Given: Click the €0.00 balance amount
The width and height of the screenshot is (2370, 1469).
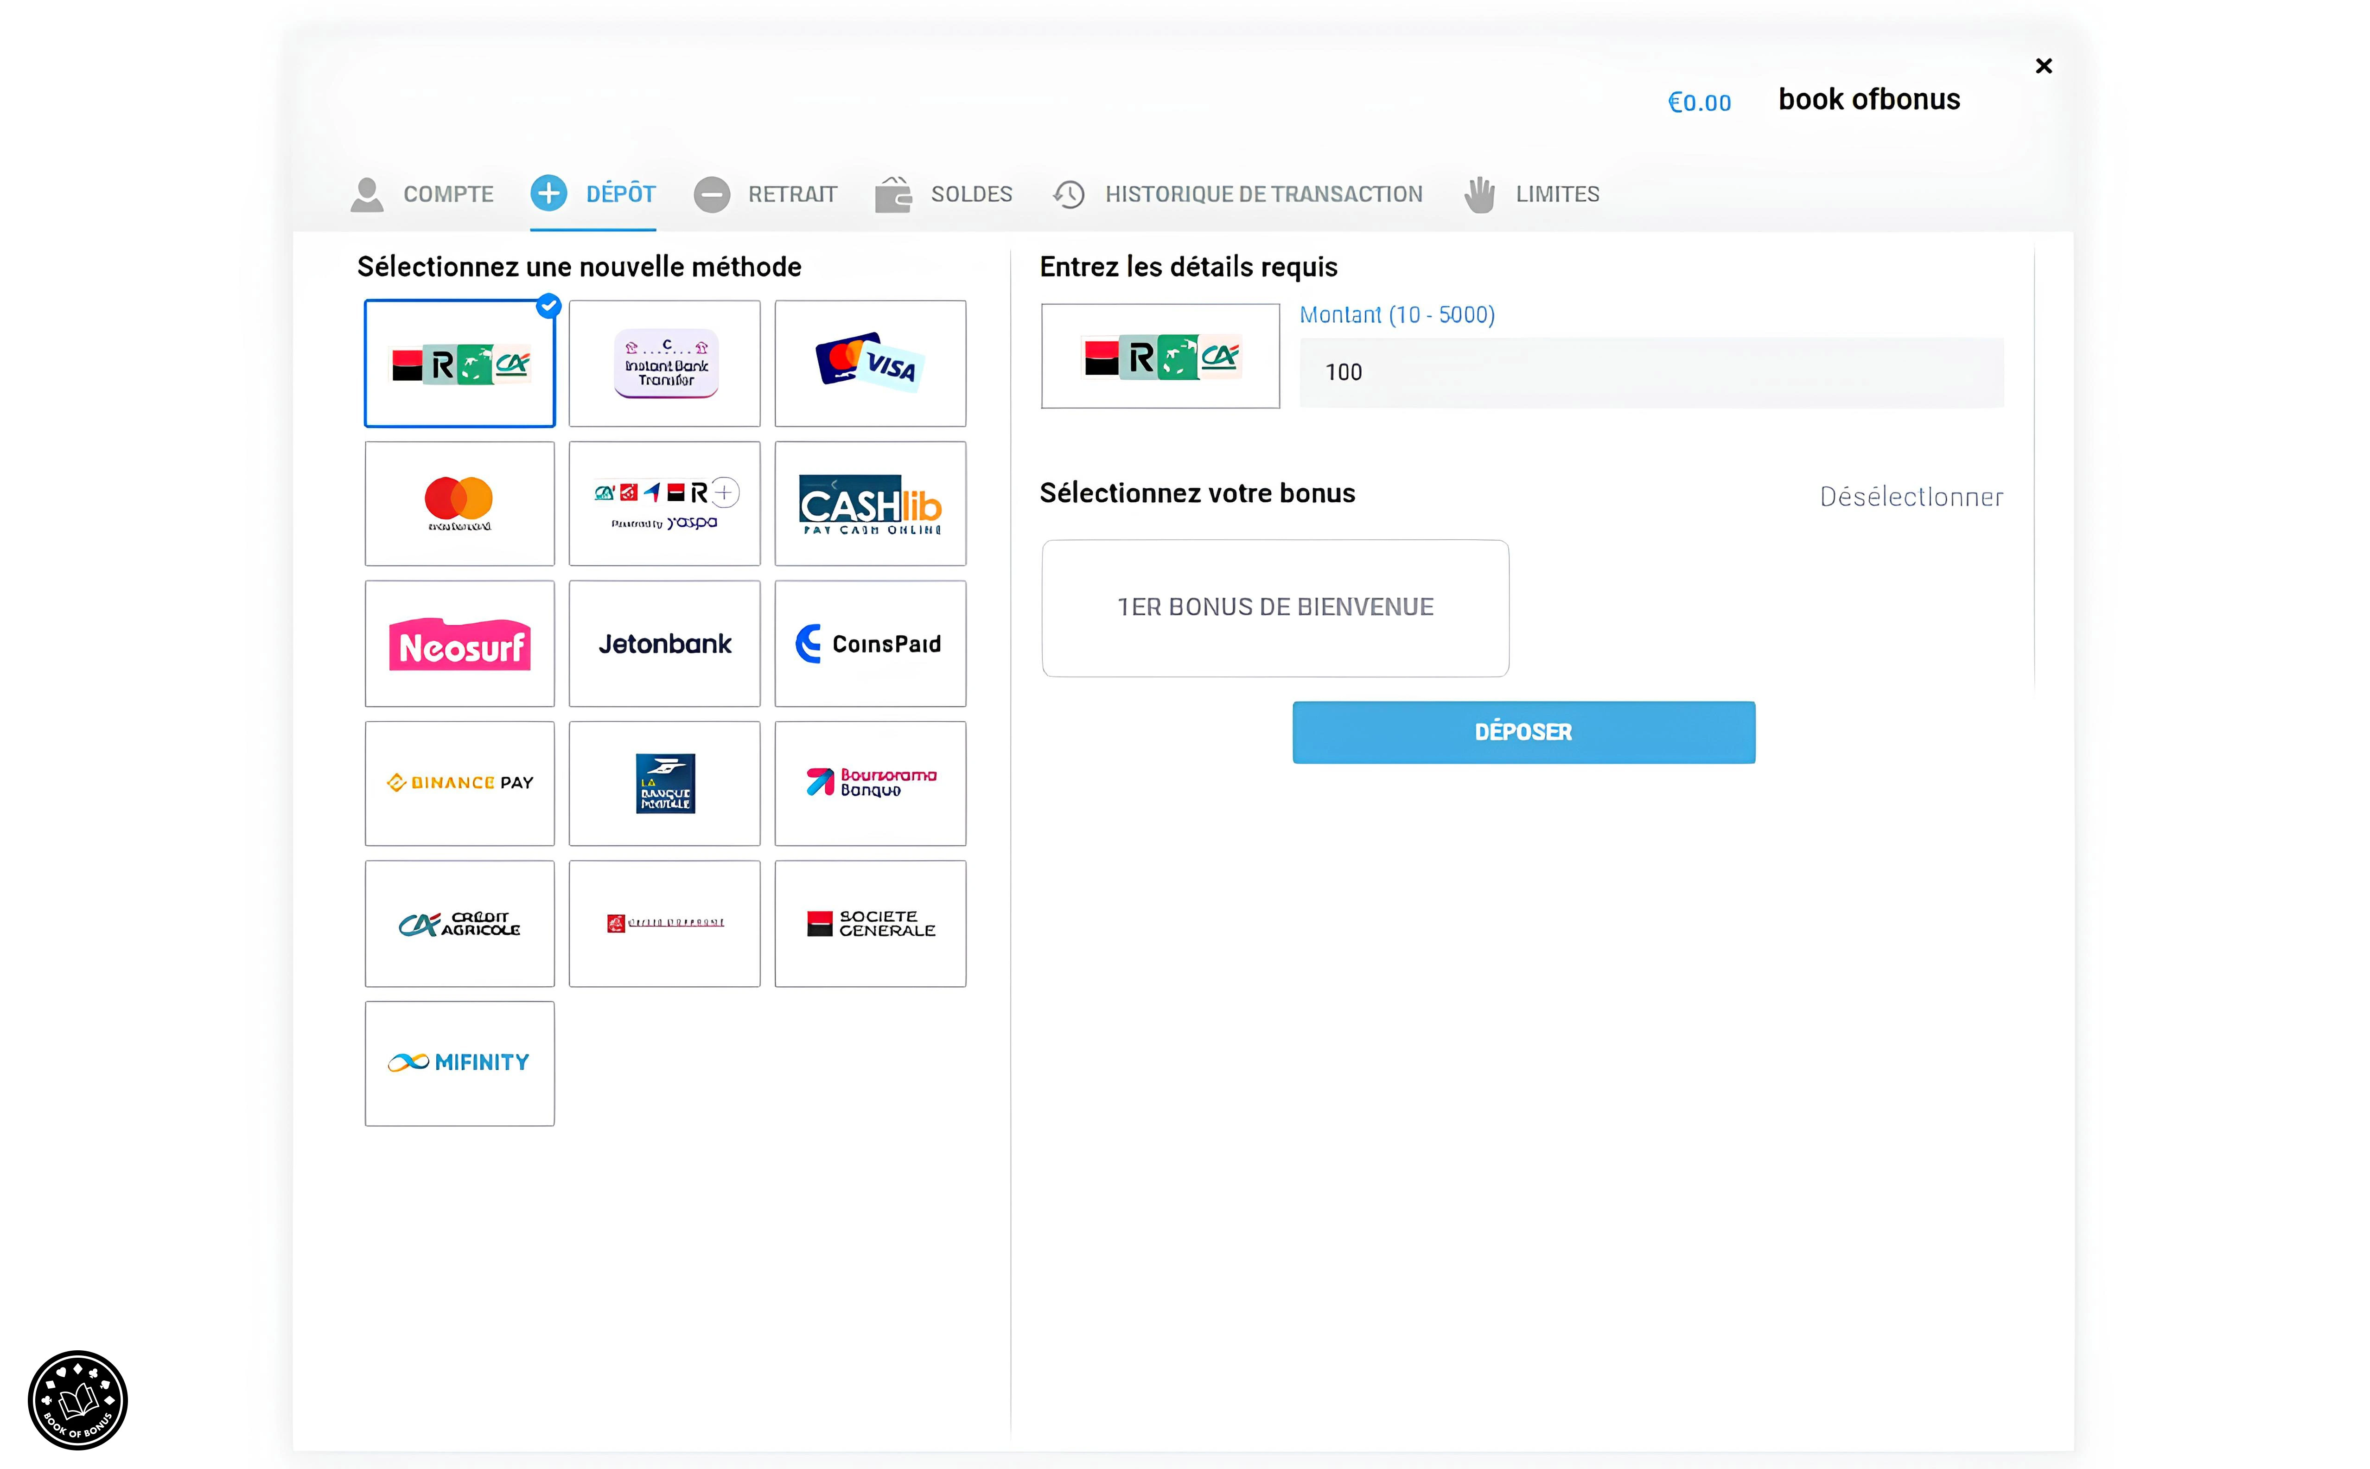Looking at the screenshot, I should click(x=1699, y=102).
